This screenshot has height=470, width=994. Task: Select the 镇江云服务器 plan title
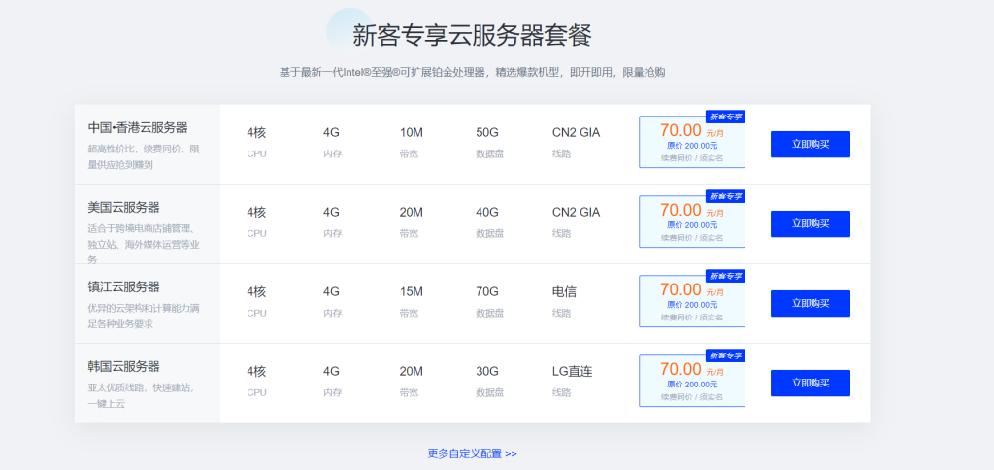[x=123, y=286]
